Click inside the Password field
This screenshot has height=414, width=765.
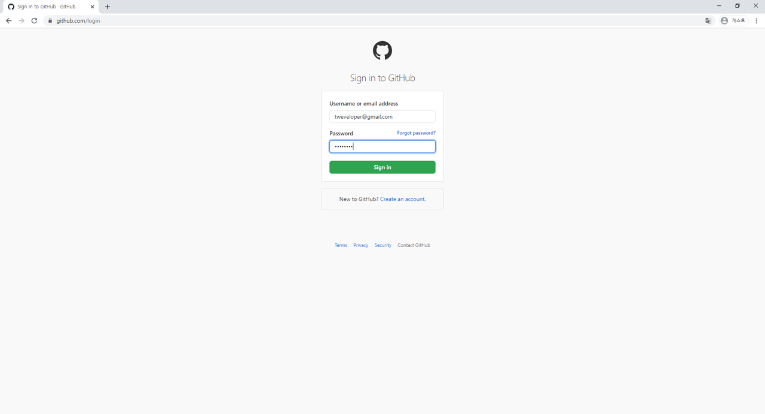click(x=382, y=147)
